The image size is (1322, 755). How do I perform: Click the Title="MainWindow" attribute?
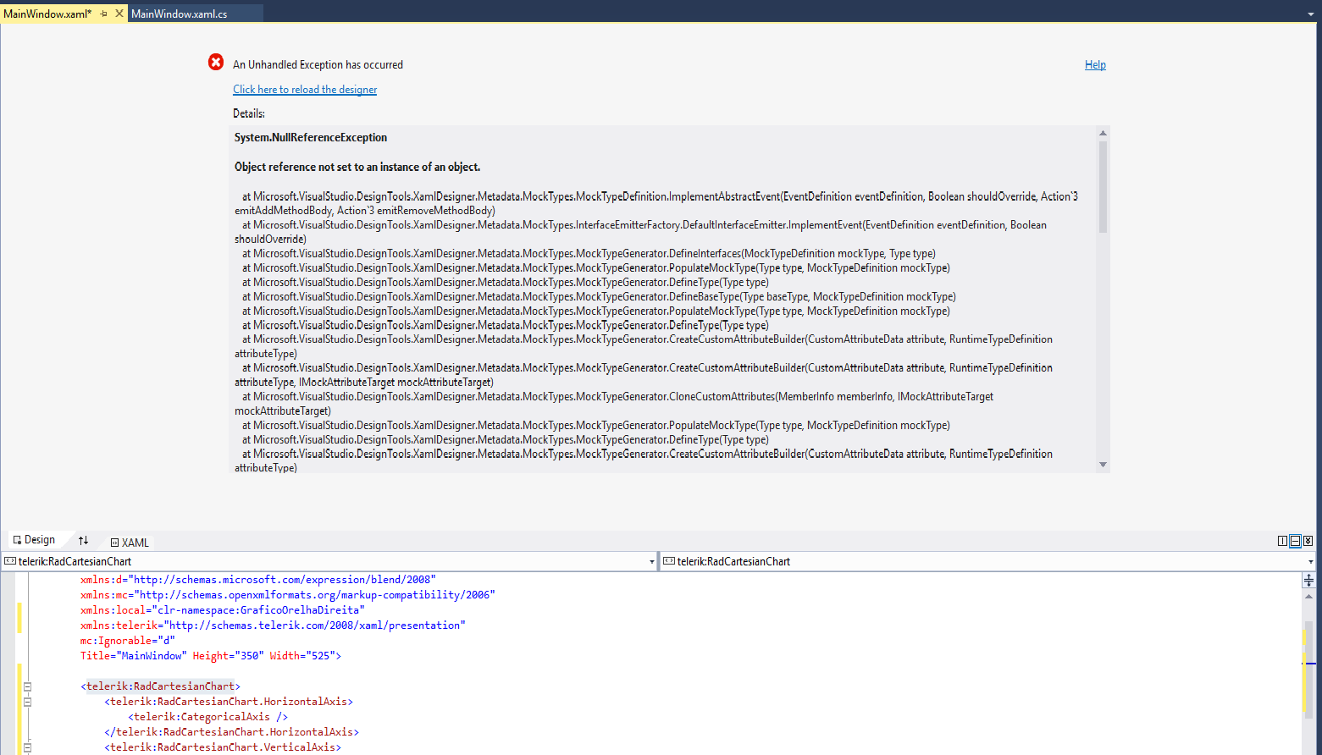pos(134,656)
